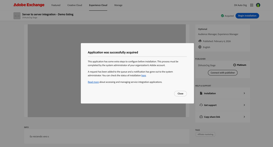Click the large listing preview image
The width and height of the screenshot is (273, 147).
(x=107, y=71)
